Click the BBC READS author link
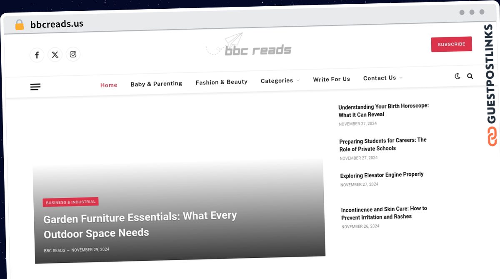 tap(55, 251)
